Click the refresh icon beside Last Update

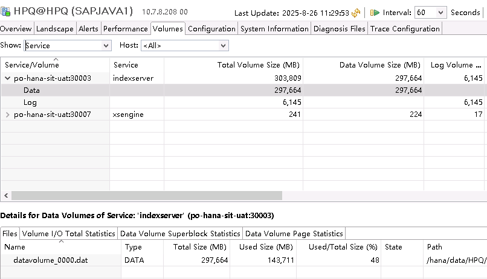(x=356, y=13)
